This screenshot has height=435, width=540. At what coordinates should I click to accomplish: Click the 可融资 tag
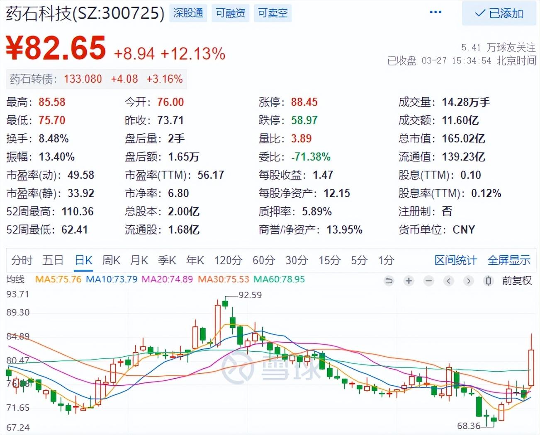231,13
